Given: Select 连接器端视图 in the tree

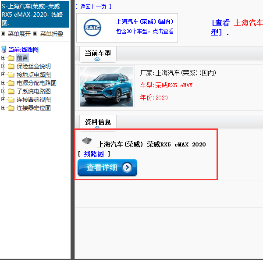Looking at the screenshot, I should (x=34, y=100).
